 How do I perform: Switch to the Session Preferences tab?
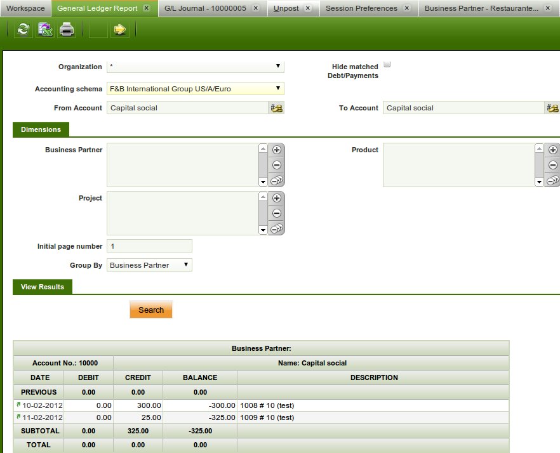(361, 8)
